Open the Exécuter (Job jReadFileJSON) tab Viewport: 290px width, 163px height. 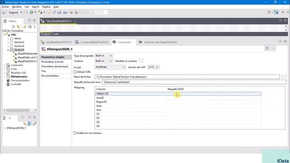pyautogui.click(x=158, y=42)
